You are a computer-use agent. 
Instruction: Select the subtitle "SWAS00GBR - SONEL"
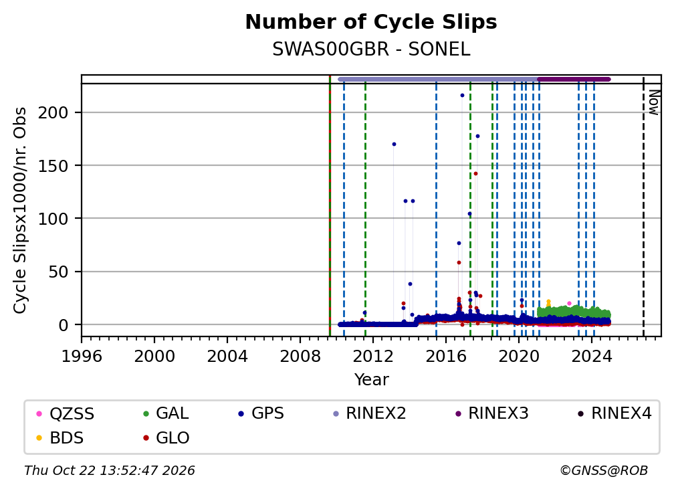coord(371,50)
